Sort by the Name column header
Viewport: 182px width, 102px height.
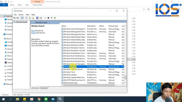[64, 26]
